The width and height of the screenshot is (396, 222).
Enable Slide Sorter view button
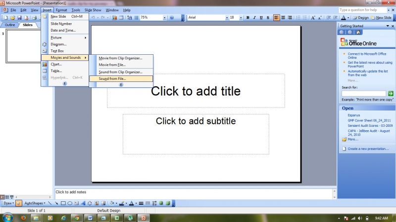tap(7, 197)
